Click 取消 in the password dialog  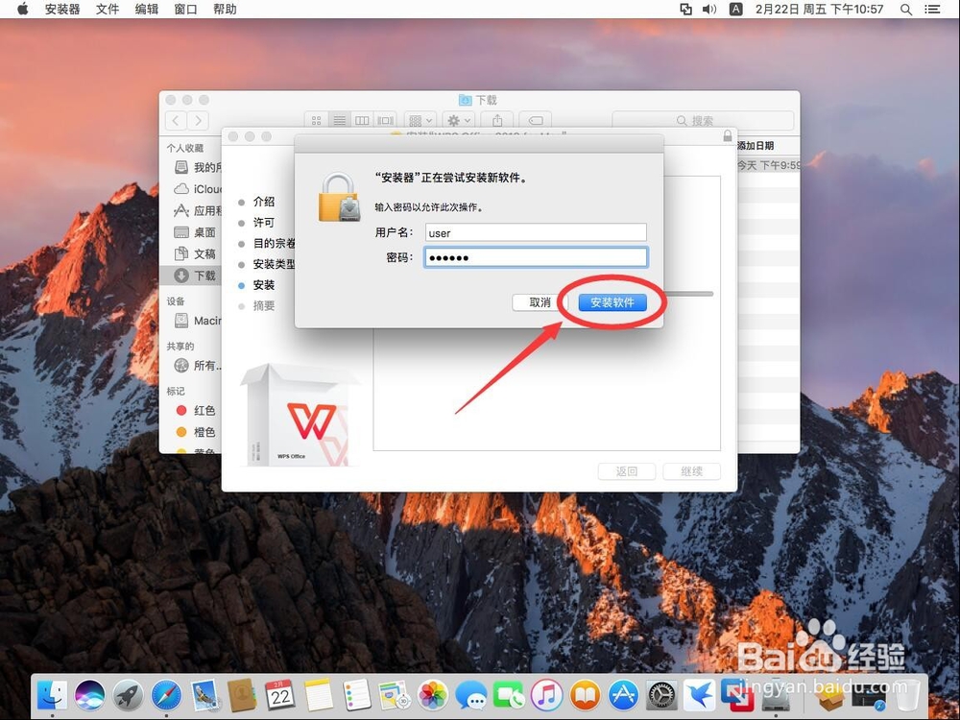540,302
